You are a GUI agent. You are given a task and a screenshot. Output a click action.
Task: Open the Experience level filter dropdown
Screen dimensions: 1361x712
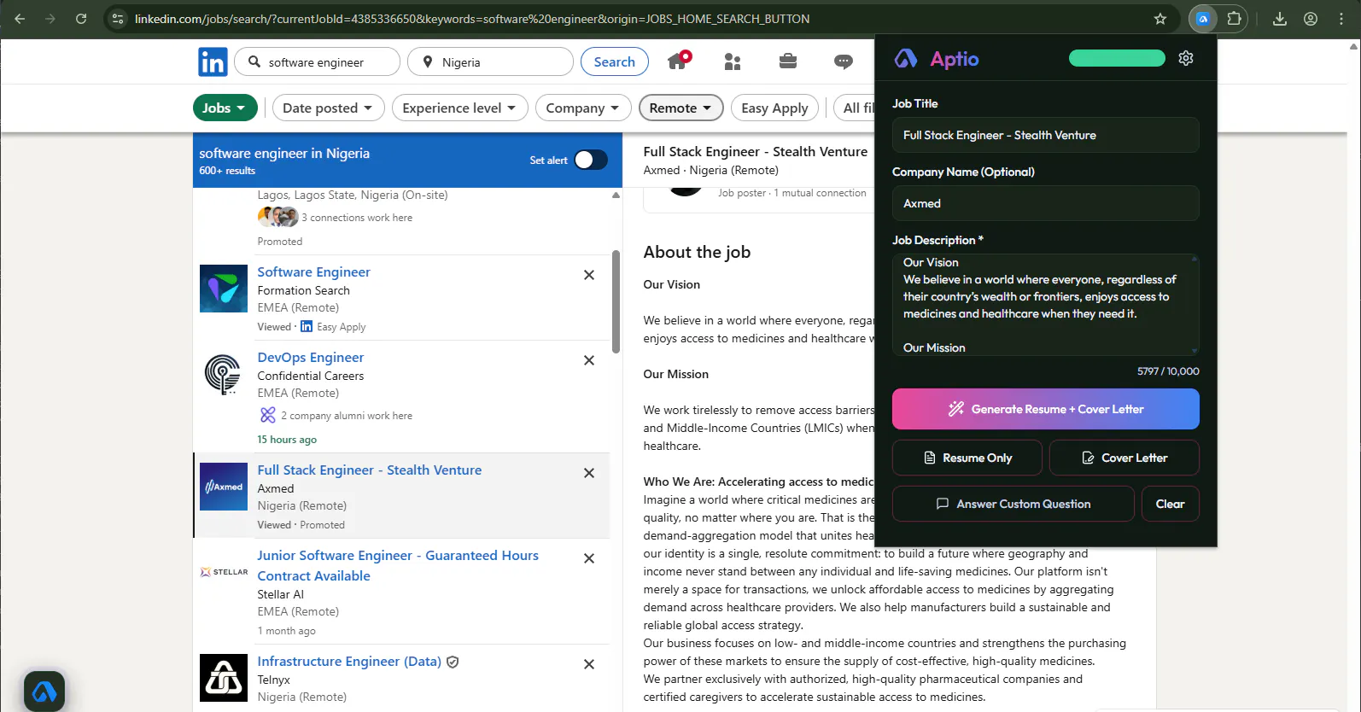coord(459,108)
